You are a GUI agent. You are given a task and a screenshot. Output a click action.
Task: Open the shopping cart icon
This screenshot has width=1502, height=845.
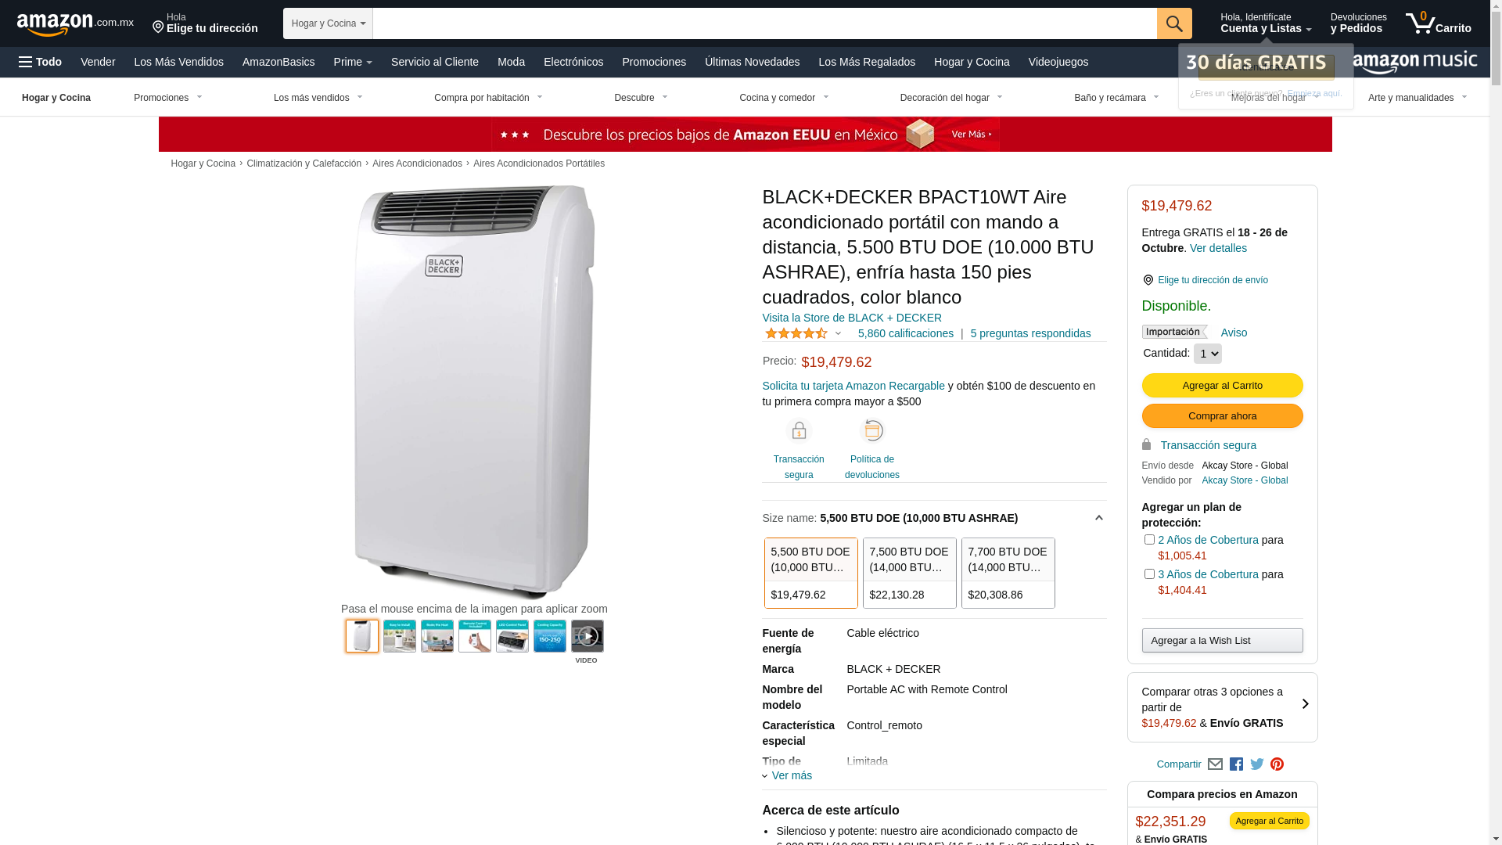(x=1438, y=23)
